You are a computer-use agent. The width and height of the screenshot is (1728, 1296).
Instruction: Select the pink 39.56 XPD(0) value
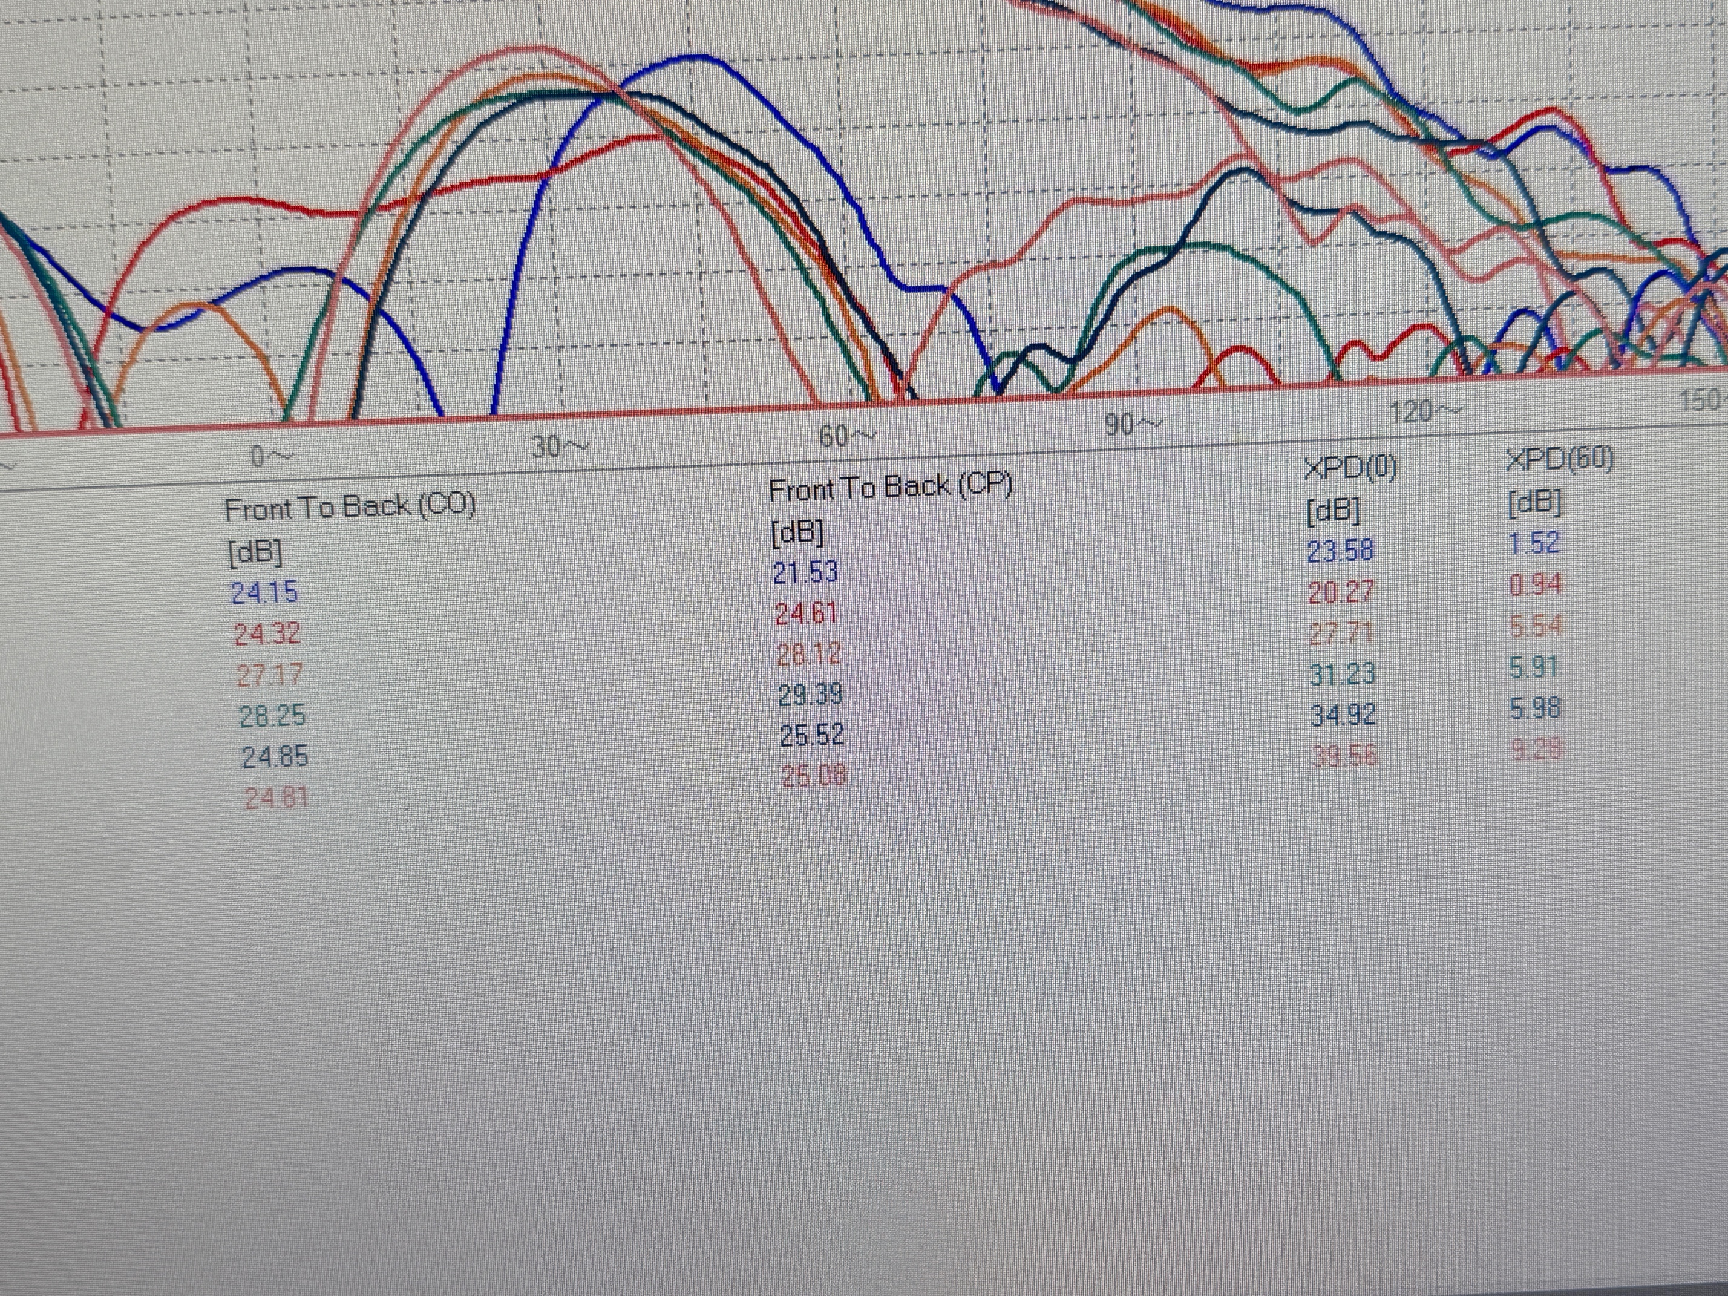tap(1344, 756)
